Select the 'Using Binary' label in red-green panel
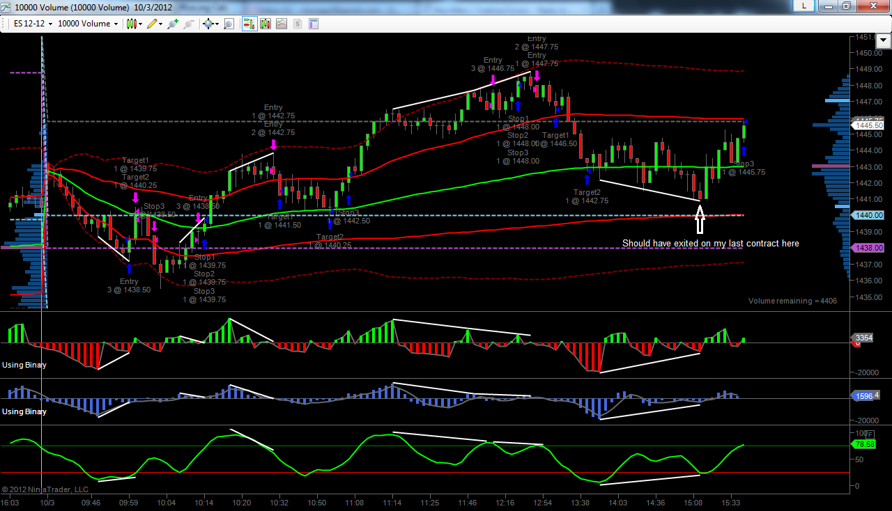The height and width of the screenshot is (511, 892). (24, 365)
